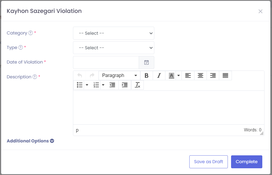272x175 pixels.
Task: Click the Category help question mark icon
Action: click(30, 33)
